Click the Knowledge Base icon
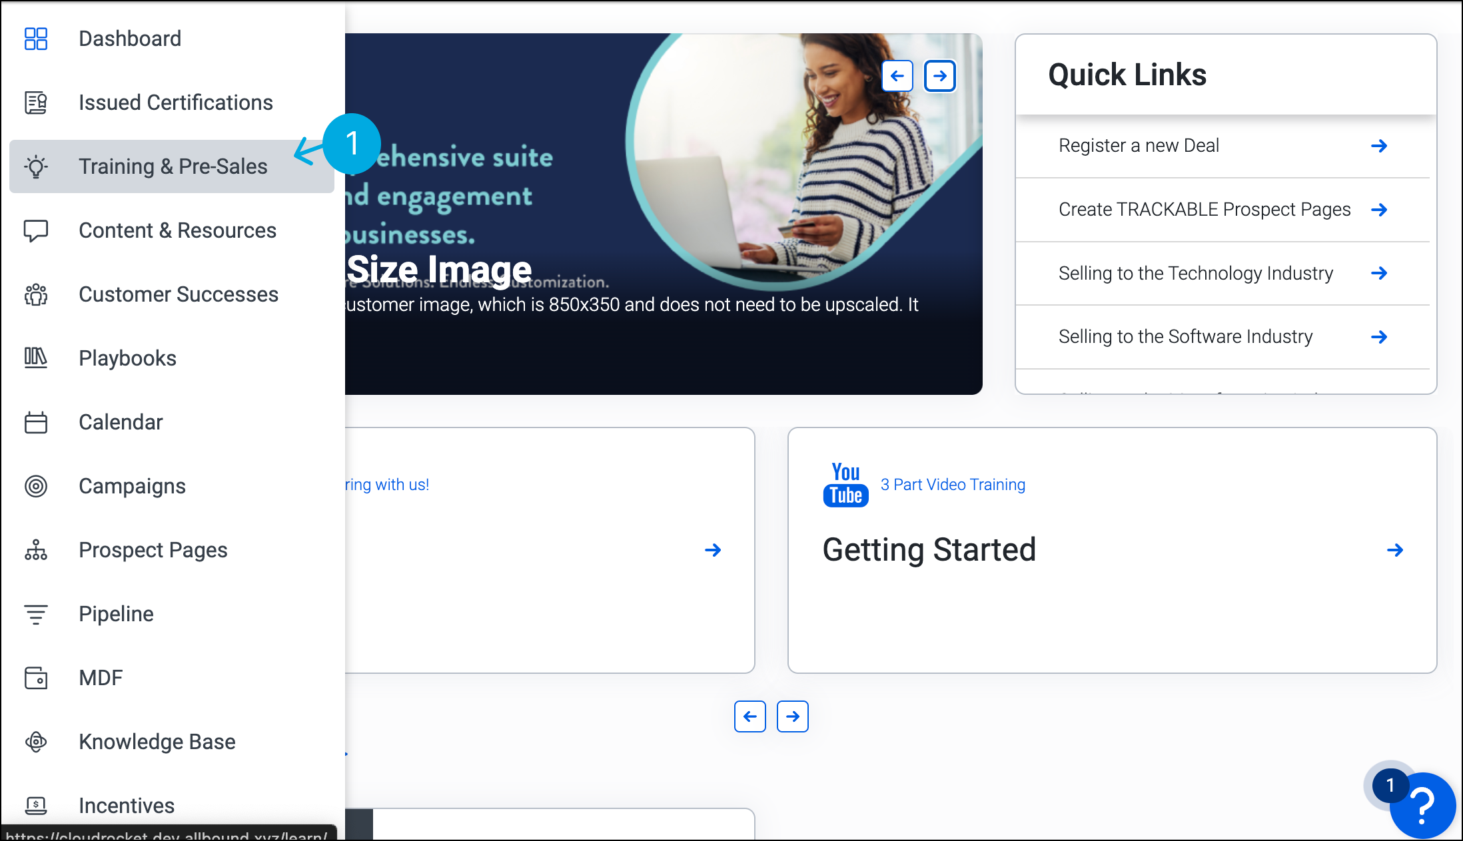This screenshot has width=1463, height=841. pyautogui.click(x=36, y=742)
